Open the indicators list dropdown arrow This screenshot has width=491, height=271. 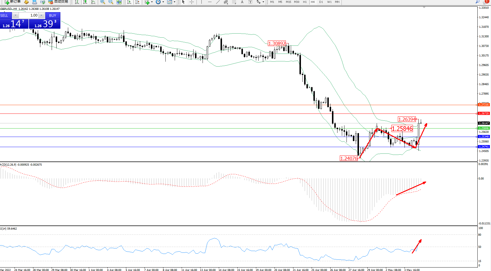[152, 2]
